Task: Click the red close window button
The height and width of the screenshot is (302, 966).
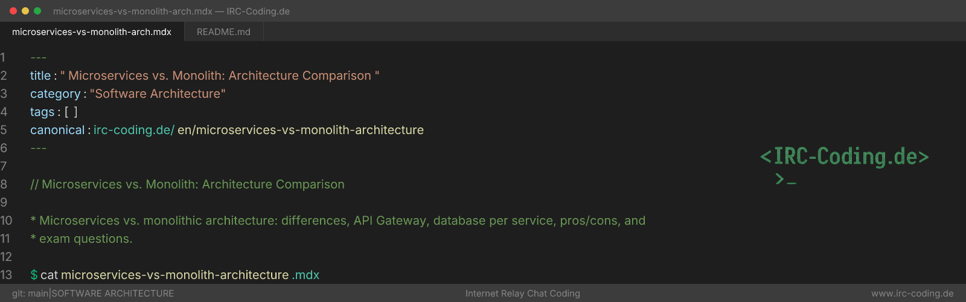Action: click(13, 11)
